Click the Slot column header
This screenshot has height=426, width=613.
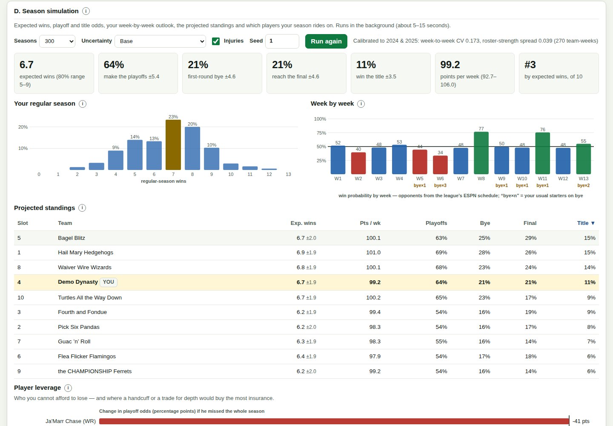(23, 223)
